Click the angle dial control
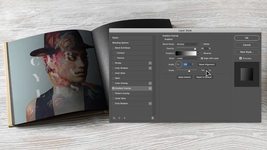267x150 pixels. [179, 65]
